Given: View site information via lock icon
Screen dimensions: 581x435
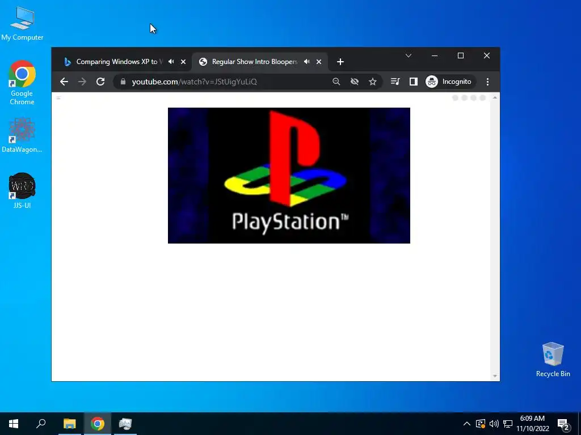Looking at the screenshot, I should (x=123, y=82).
